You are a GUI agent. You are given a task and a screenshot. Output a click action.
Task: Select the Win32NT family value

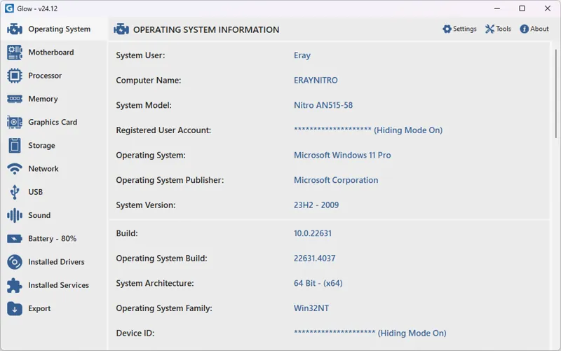click(x=311, y=308)
